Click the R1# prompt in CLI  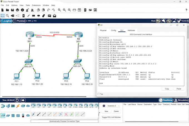tap(101, 83)
